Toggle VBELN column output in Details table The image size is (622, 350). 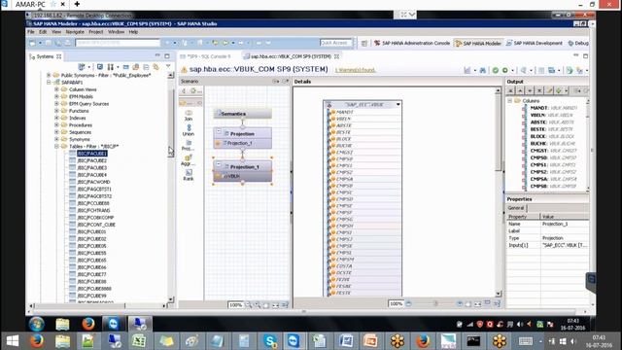(x=332, y=119)
